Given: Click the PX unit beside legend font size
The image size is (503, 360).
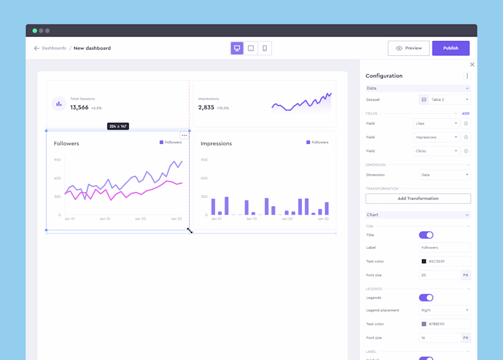Looking at the screenshot, I should (466, 338).
